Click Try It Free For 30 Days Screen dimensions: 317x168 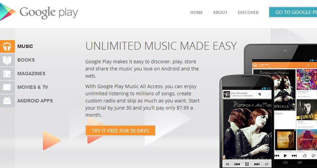tap(120, 130)
